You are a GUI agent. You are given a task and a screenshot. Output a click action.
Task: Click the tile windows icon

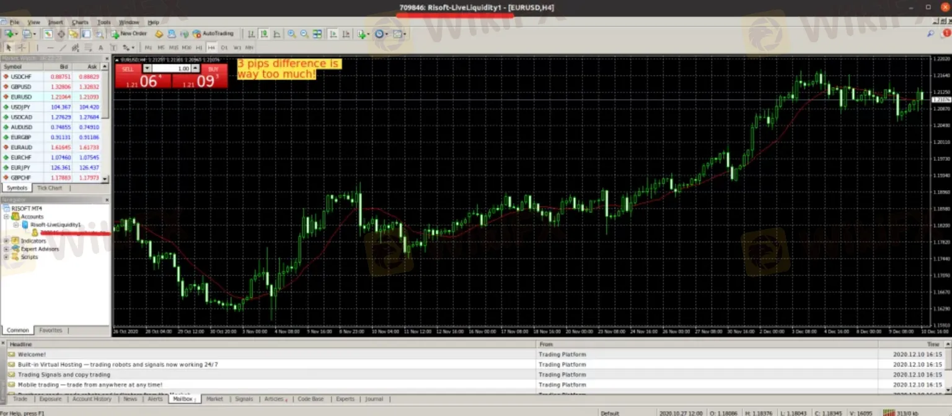(x=317, y=34)
